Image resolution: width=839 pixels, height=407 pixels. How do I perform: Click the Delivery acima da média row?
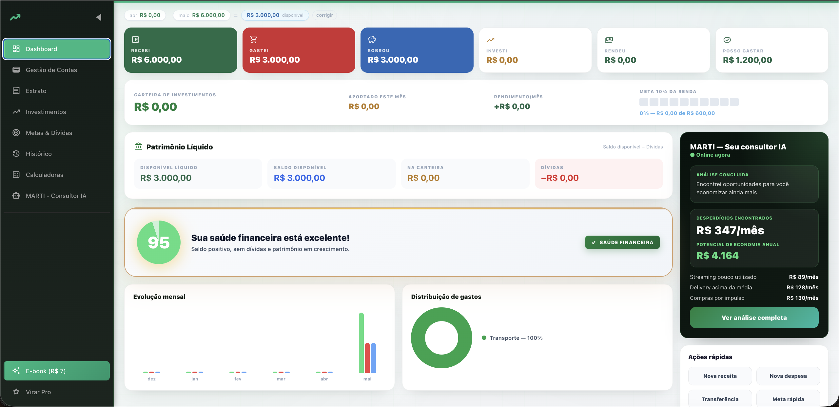coord(754,287)
